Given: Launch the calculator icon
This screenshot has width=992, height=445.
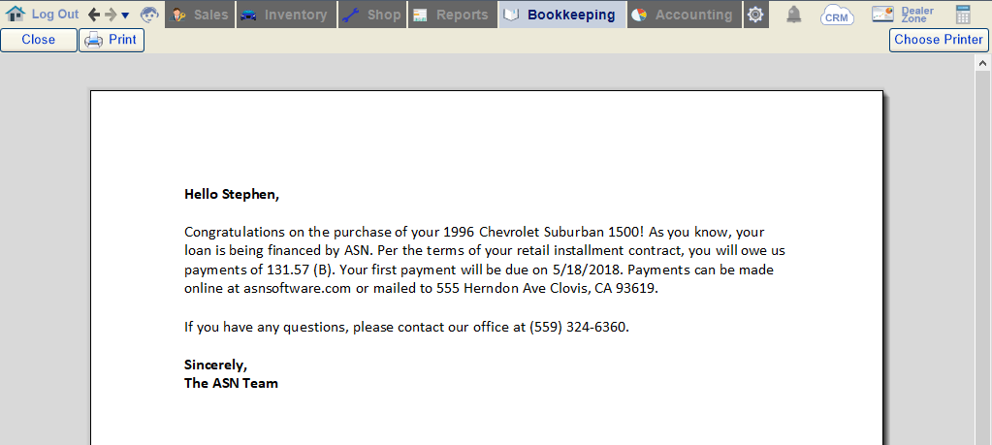Looking at the screenshot, I should tap(963, 15).
